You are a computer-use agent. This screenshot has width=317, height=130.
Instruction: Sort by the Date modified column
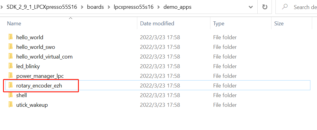pos(157,24)
